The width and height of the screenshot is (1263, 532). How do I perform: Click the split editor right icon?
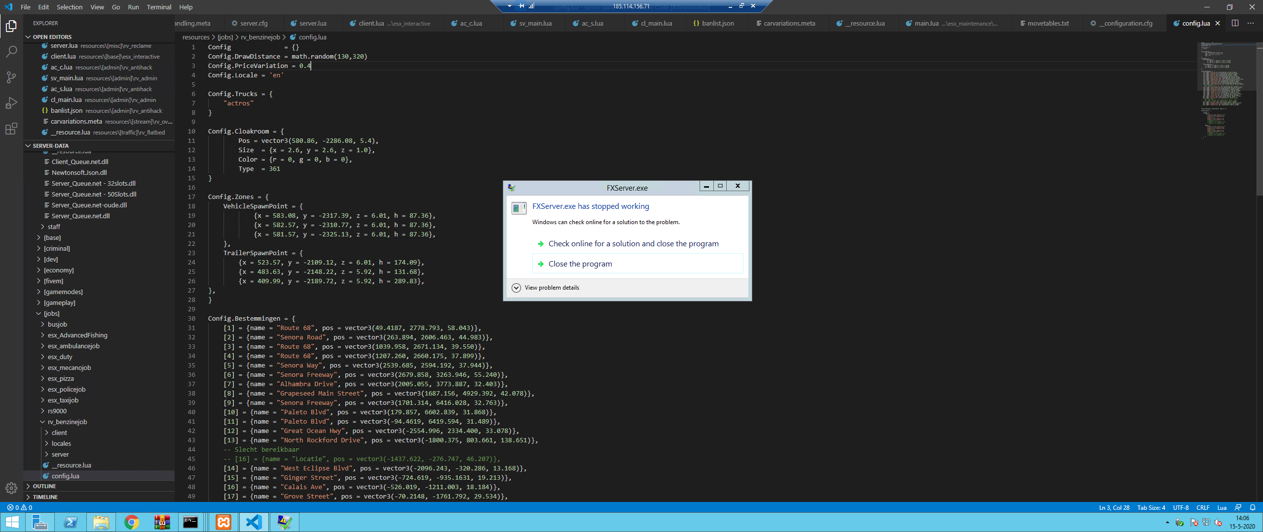(1235, 23)
